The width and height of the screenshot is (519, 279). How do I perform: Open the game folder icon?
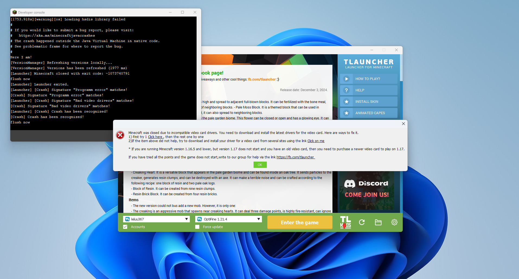[378, 222]
